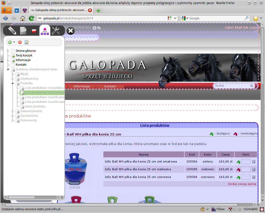Open the Informacje navigation tab on site
The image size is (265, 213).
click(x=81, y=86)
